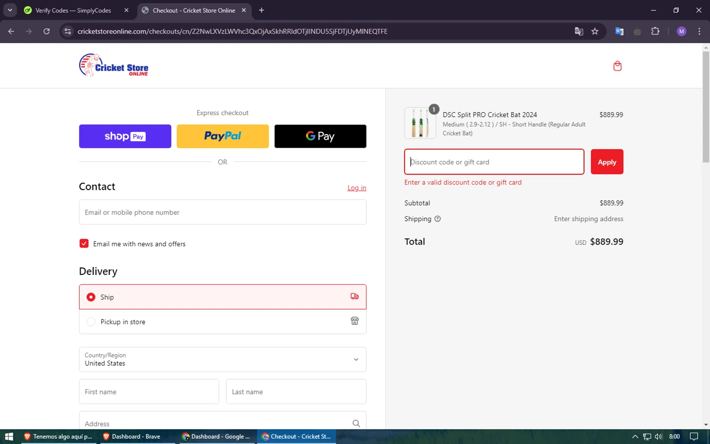Image resolution: width=710 pixels, height=444 pixels.
Task: Click the address search magnifier icon
Action: click(x=356, y=424)
